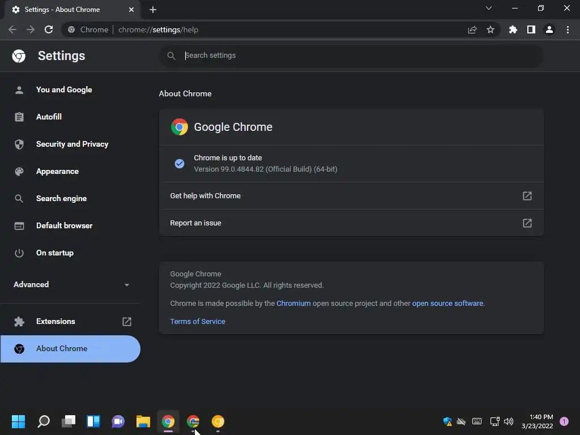Launch Chrome Beta from taskbar
580x435 pixels.
(x=193, y=421)
